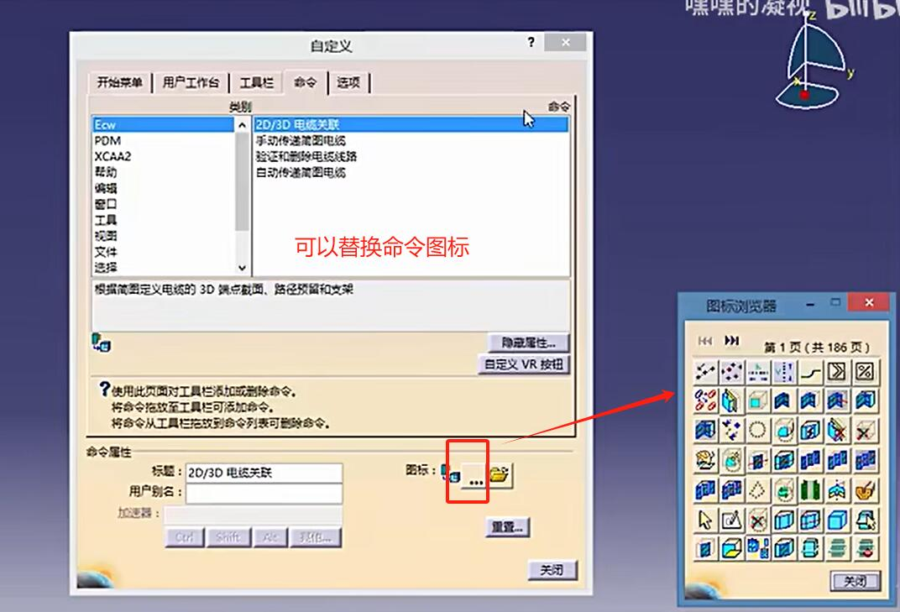Select the dotted triangle icon
900x612 pixels.
(x=757, y=490)
